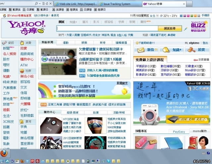This screenshot has width=212, height=164.
Task: Switch to the Web site Link browser tab
Action: coord(76,4)
